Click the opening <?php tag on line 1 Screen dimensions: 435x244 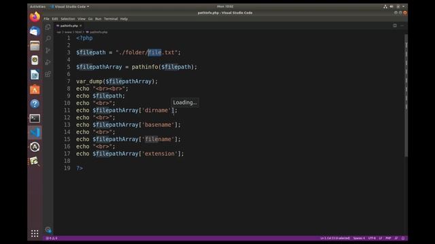pos(84,38)
